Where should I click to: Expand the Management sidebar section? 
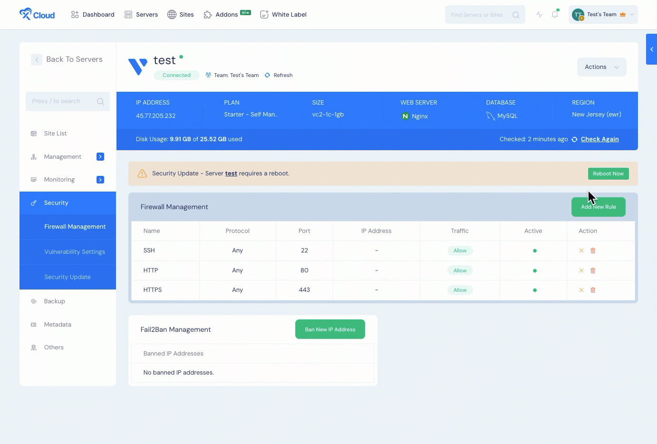click(100, 156)
